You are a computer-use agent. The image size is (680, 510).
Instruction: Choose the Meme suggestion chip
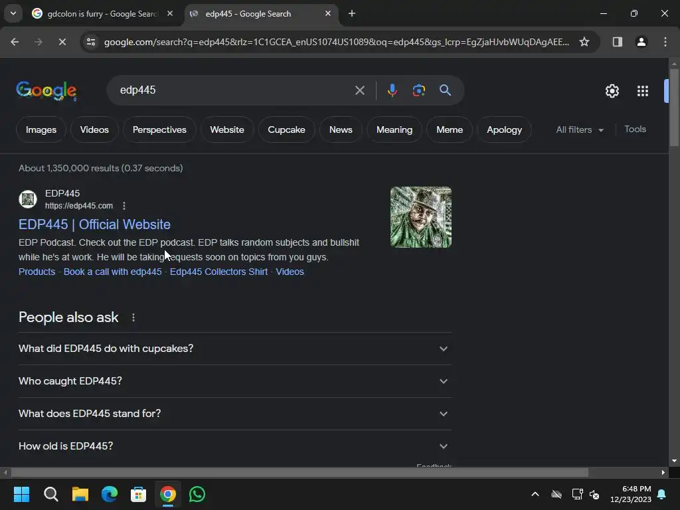[x=450, y=129]
